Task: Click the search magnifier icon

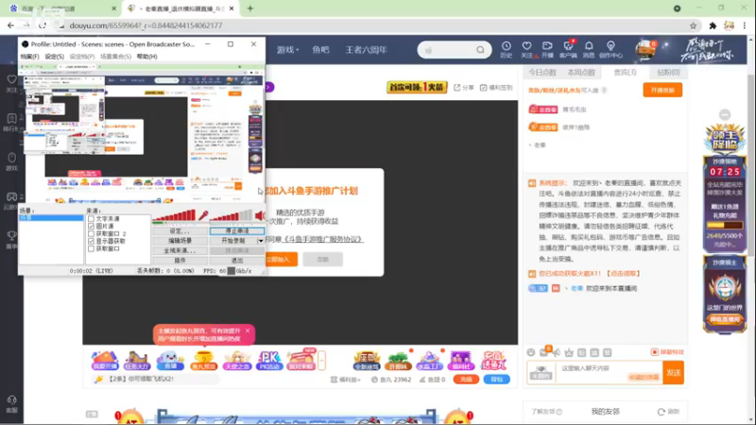Action: point(480,50)
